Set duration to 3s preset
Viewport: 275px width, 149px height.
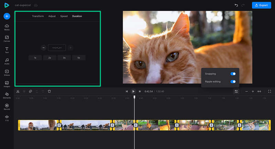point(64,58)
